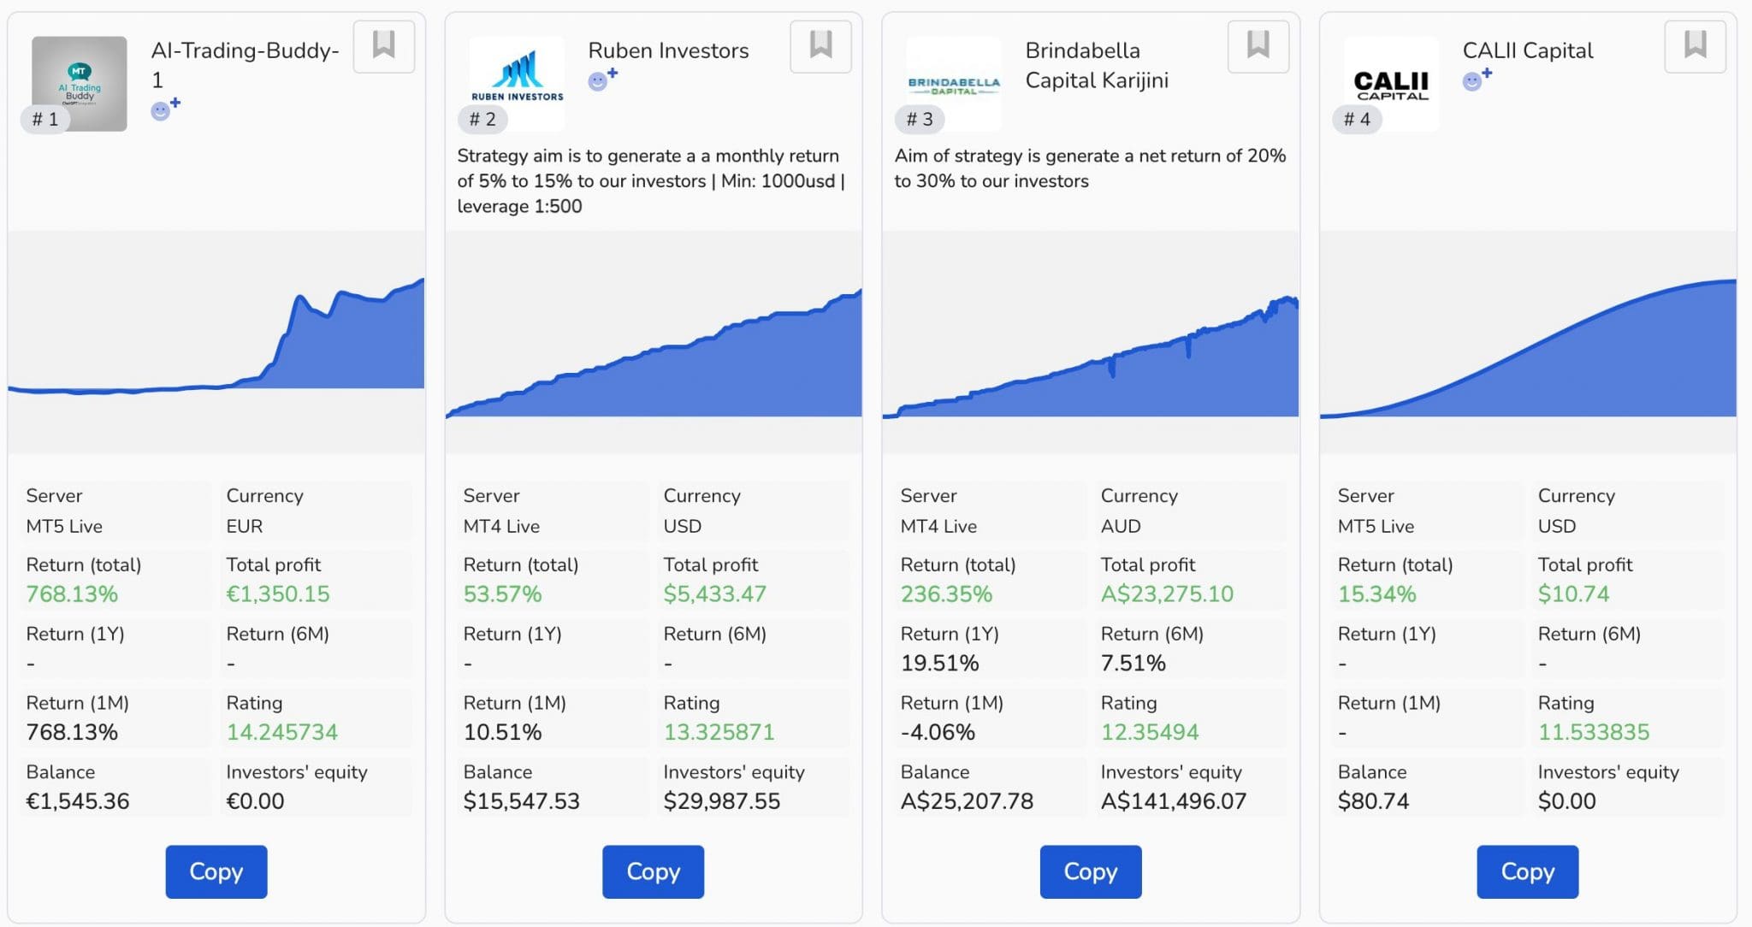
Task: Click the # 3 rank badge
Action: [x=920, y=119]
